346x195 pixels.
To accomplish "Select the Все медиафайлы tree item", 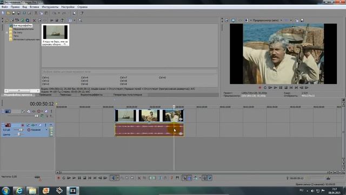I will point(23,25).
